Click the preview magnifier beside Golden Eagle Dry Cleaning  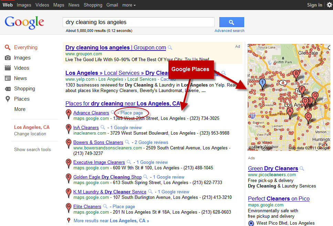(145, 177)
